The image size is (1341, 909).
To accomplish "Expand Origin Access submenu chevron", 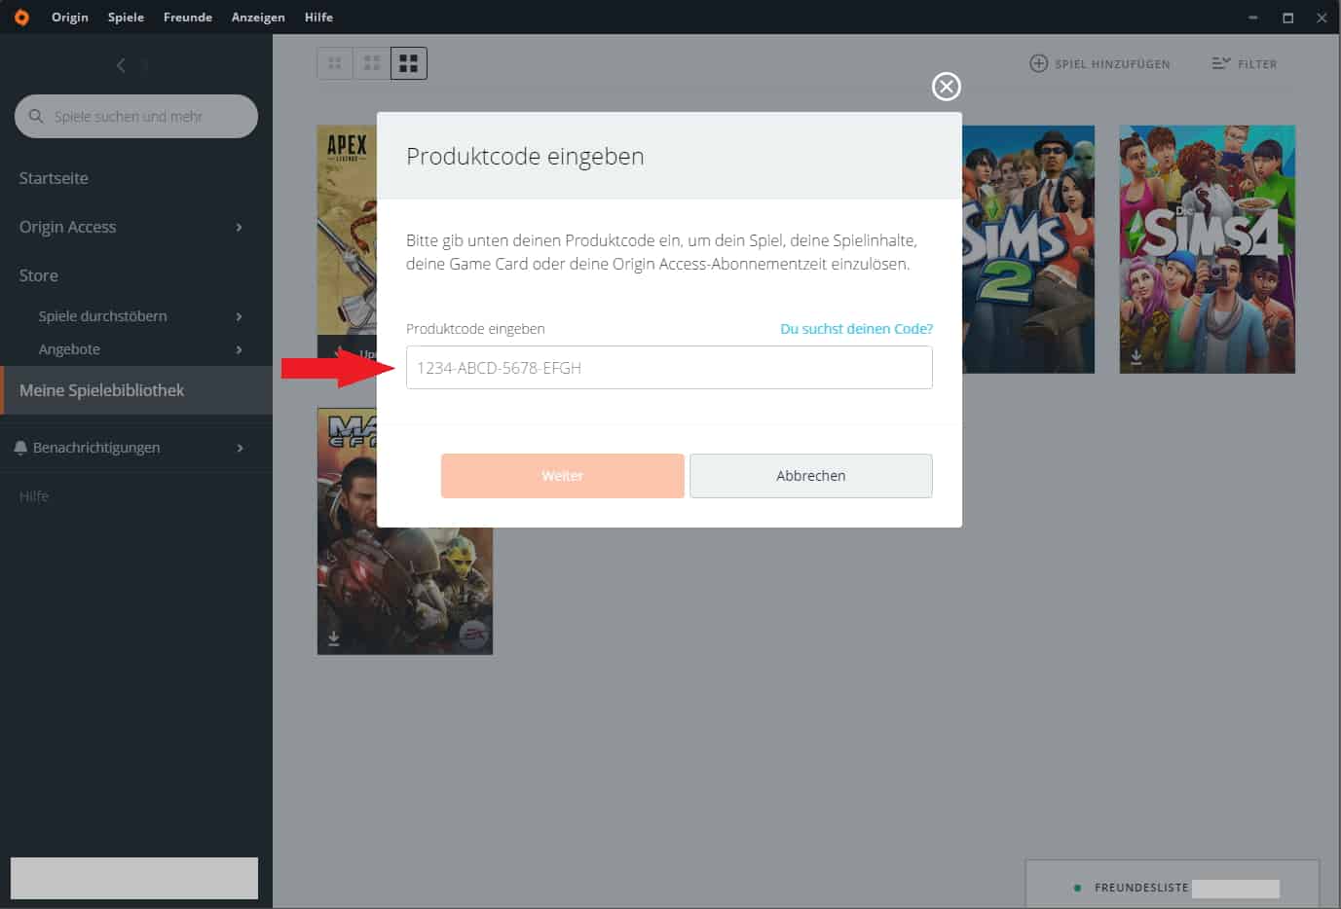I will 239,227.
